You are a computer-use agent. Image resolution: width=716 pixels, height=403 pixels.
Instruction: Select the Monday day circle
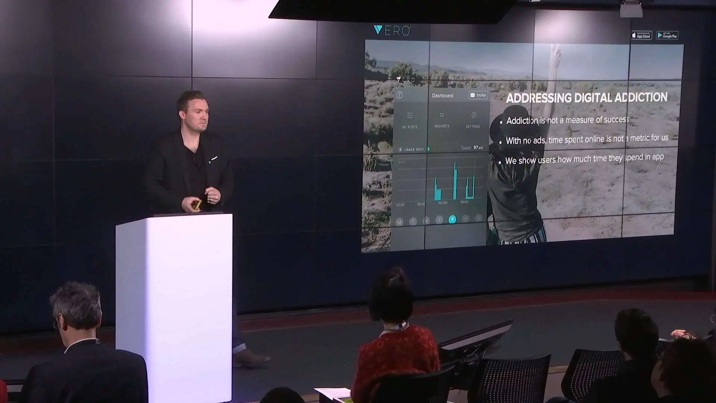coord(399,222)
